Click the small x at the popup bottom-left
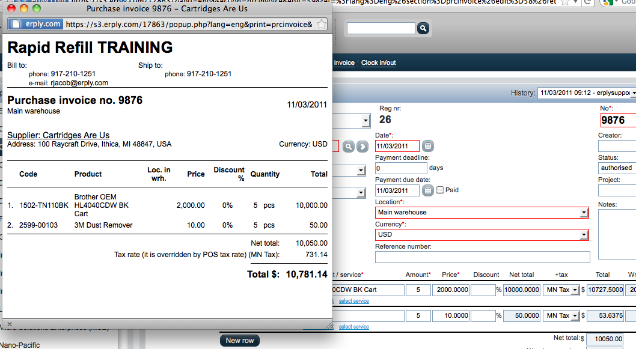Image resolution: width=636 pixels, height=349 pixels. coord(10,324)
